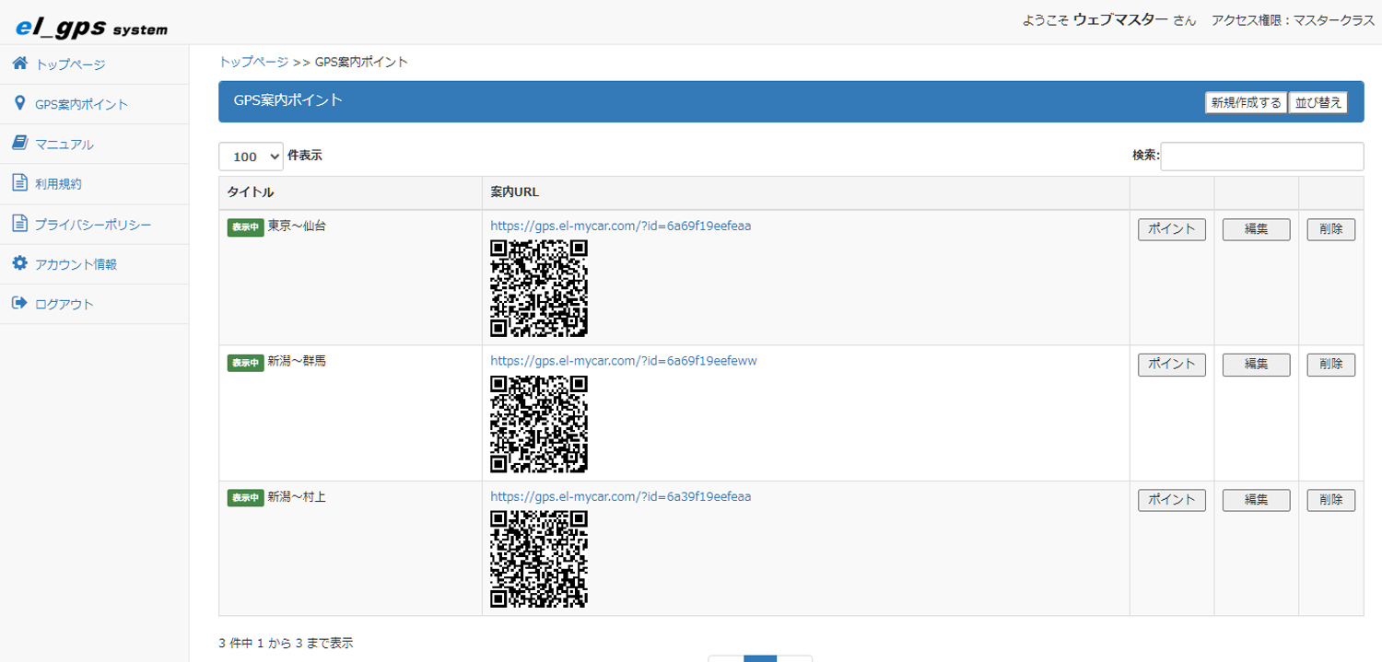Click the home icon beside トップページ
Screen dimensions: 1382x662
[19, 64]
